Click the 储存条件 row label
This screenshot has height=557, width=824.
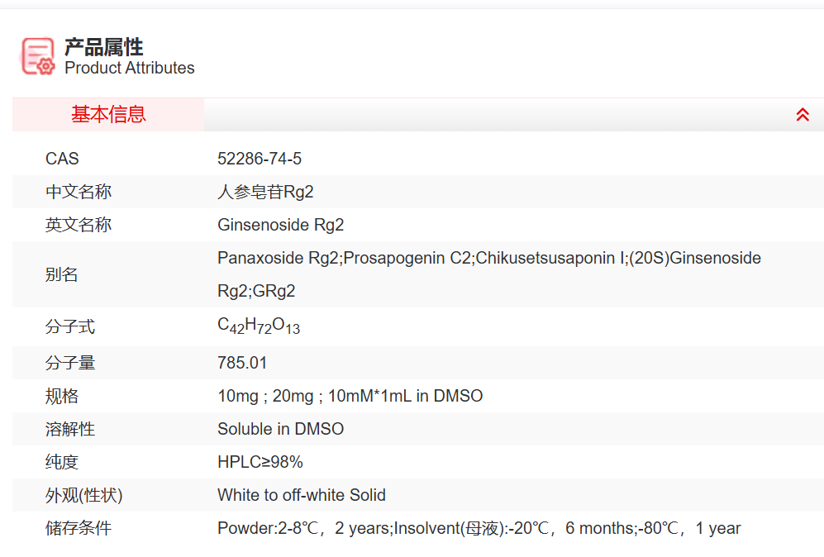tap(79, 528)
